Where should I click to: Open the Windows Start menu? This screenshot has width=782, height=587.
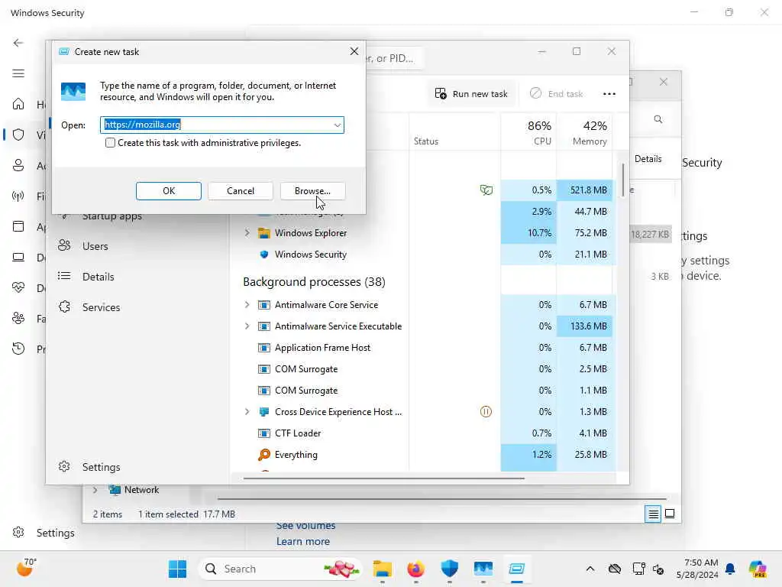tap(177, 569)
